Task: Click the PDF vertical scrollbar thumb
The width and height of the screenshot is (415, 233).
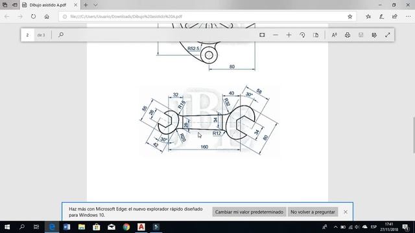Action: [x=414, y=135]
